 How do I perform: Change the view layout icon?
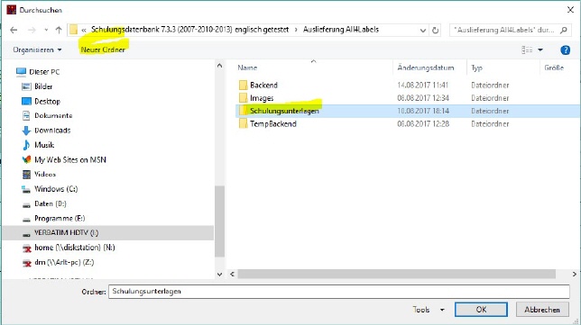pyautogui.click(x=527, y=50)
